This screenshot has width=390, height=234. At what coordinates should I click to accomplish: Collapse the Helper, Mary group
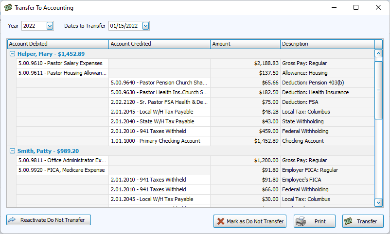click(x=12, y=54)
